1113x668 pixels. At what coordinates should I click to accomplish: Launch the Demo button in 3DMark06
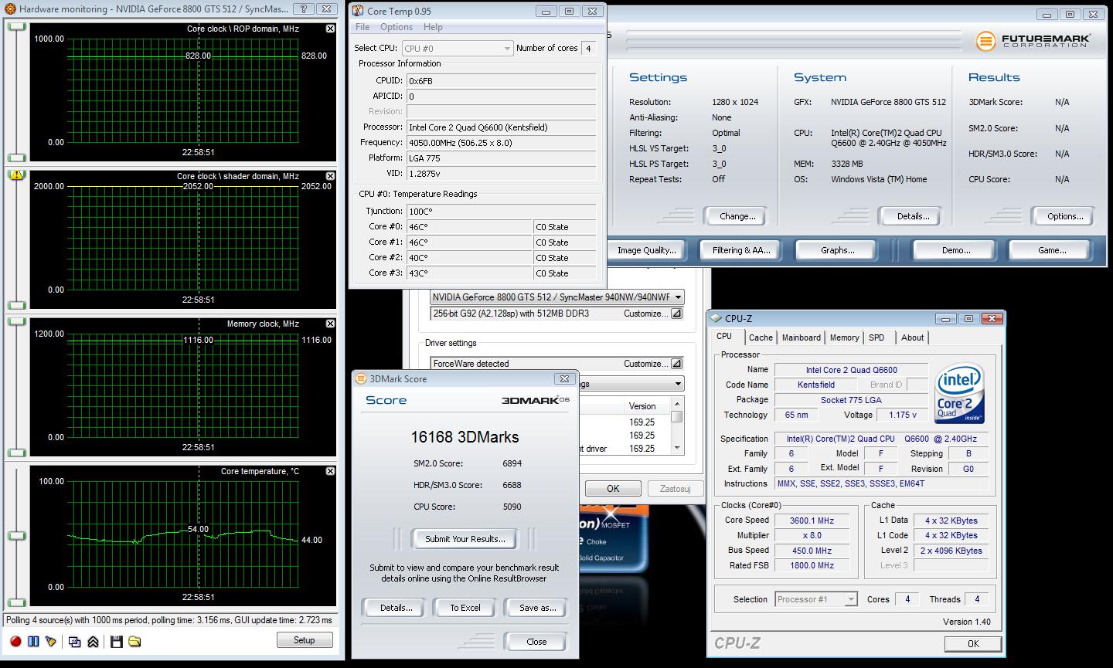pyautogui.click(x=955, y=250)
